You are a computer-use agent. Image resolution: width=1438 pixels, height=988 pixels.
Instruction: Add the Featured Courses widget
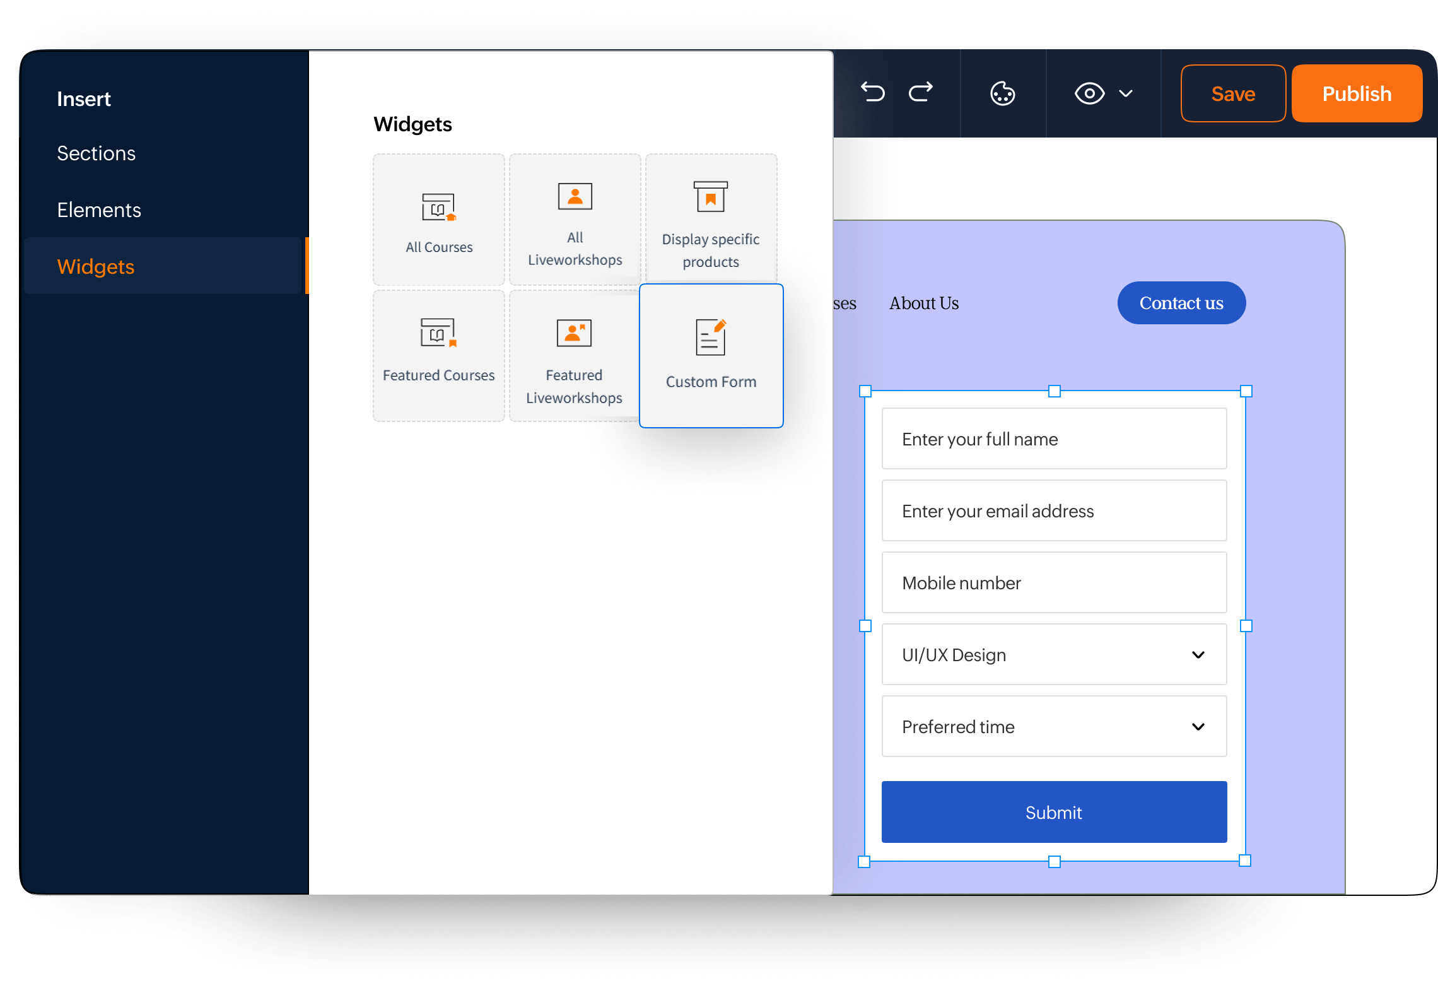point(438,355)
